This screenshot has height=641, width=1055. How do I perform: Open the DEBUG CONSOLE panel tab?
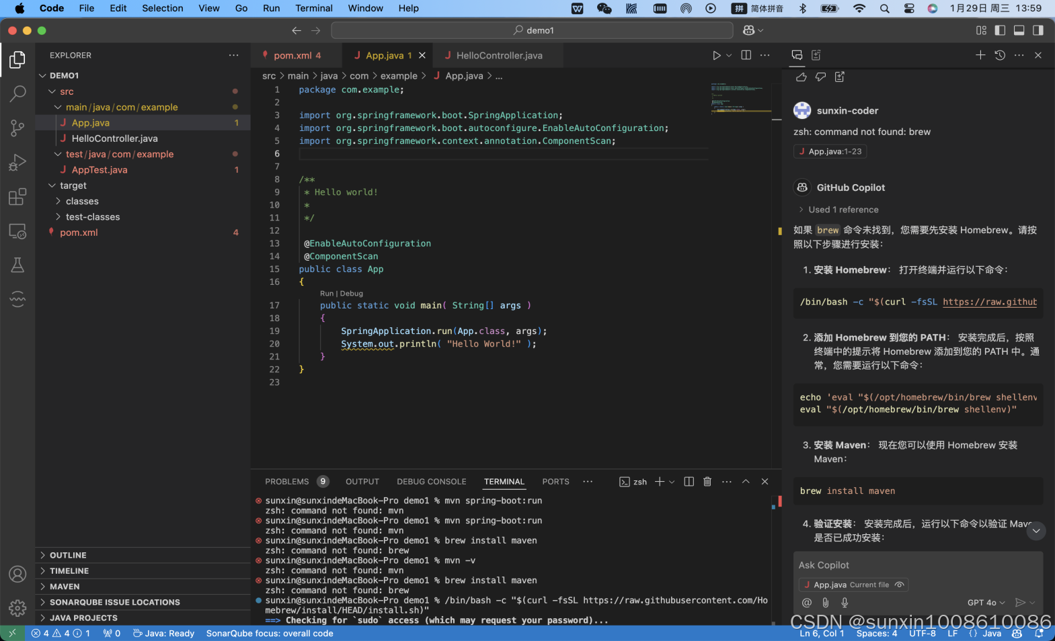(x=431, y=482)
